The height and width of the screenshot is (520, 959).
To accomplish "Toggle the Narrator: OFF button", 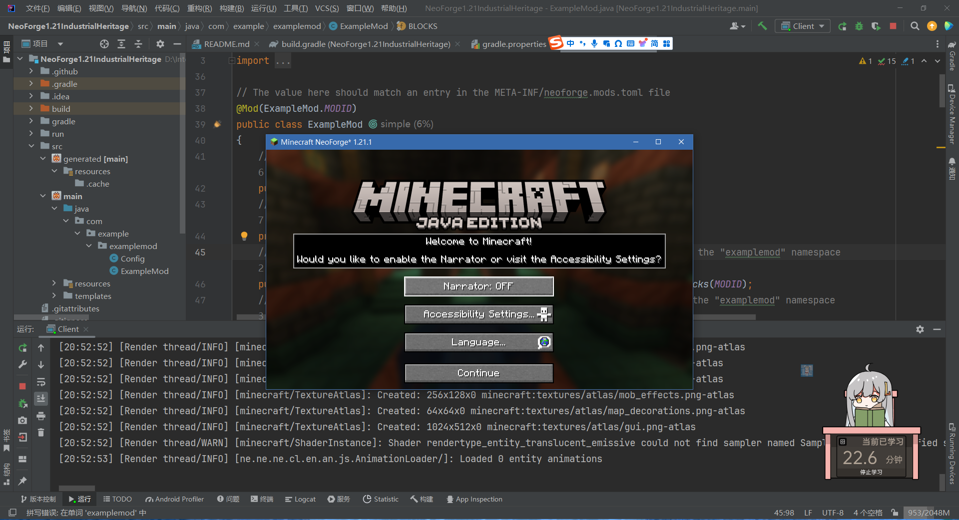I will 479,286.
